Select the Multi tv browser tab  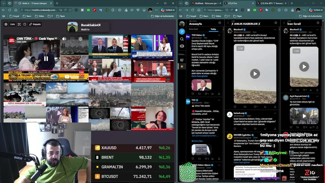point(33,3)
